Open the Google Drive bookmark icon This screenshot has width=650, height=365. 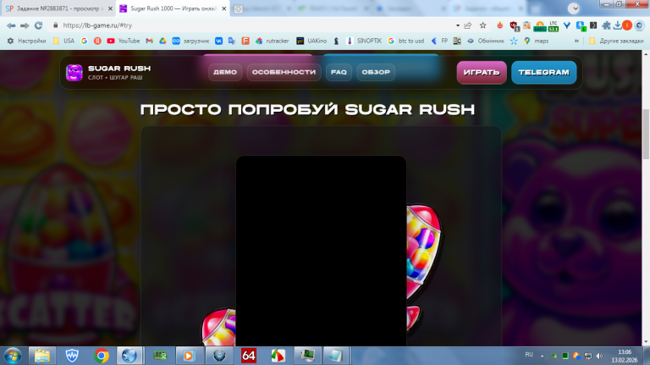[x=162, y=41]
